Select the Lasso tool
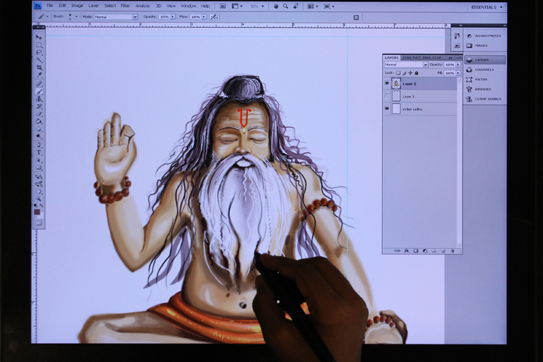Screen dimensions: 543x362 pyautogui.click(x=39, y=52)
